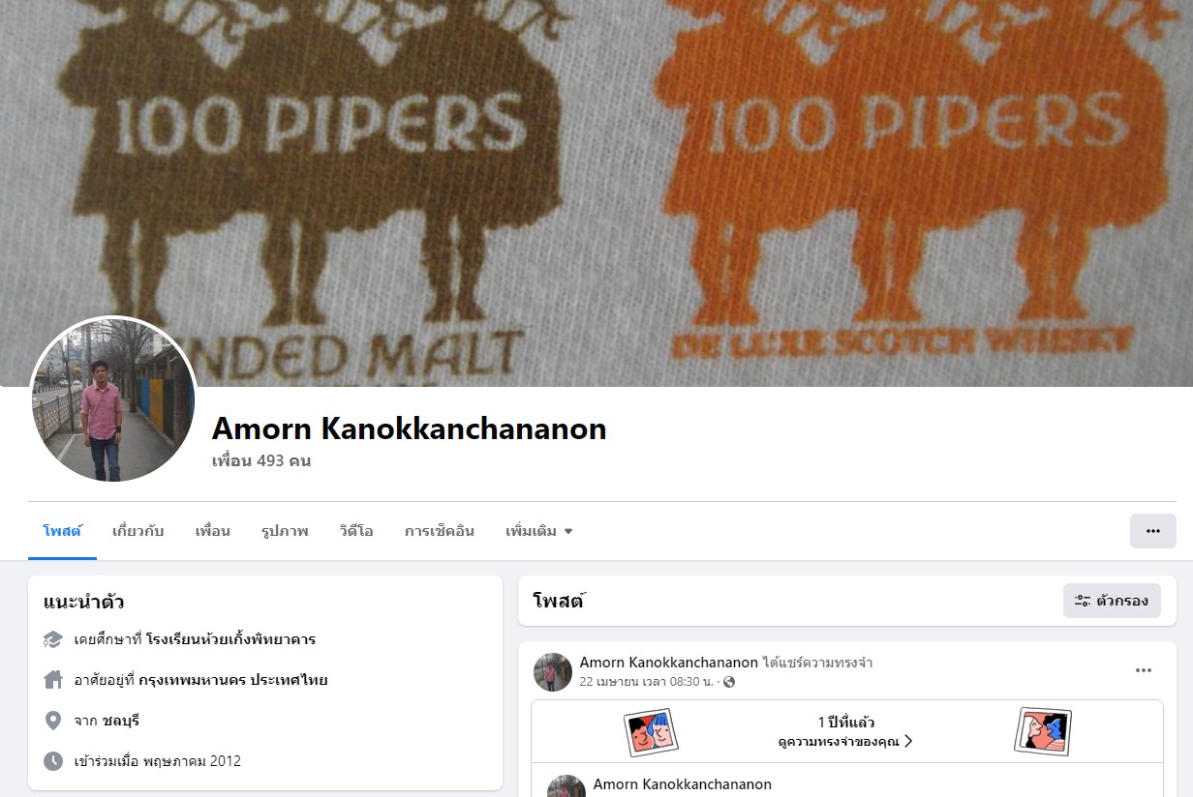Click the right memories illustration icon
This screenshot has height=797, width=1193.
(x=1043, y=731)
